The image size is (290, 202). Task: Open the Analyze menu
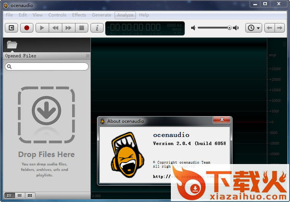[x=125, y=15]
